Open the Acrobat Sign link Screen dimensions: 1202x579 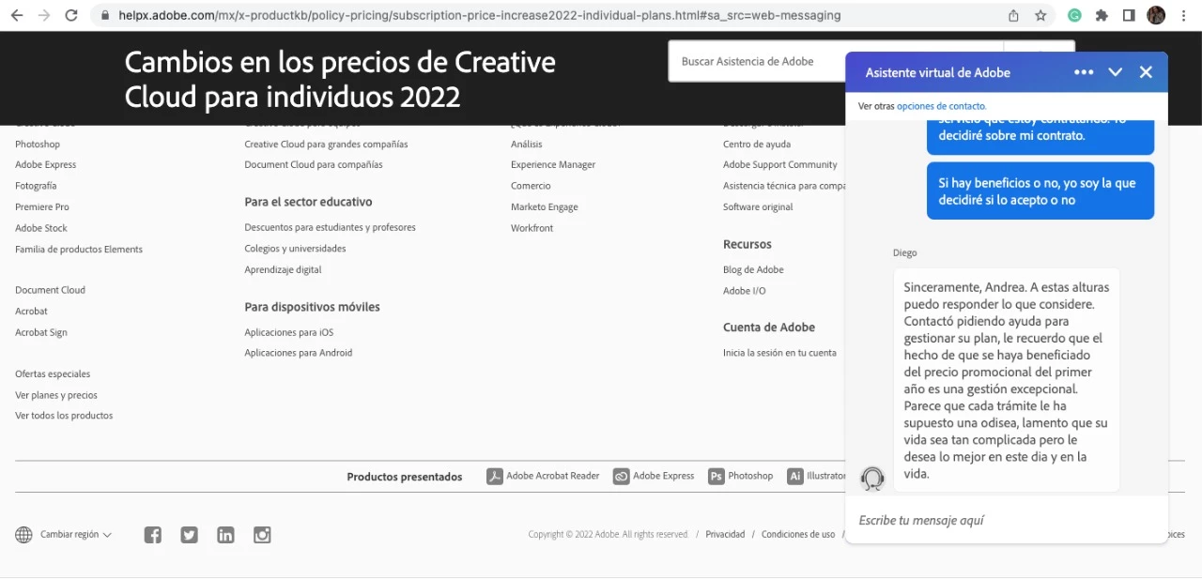41,332
